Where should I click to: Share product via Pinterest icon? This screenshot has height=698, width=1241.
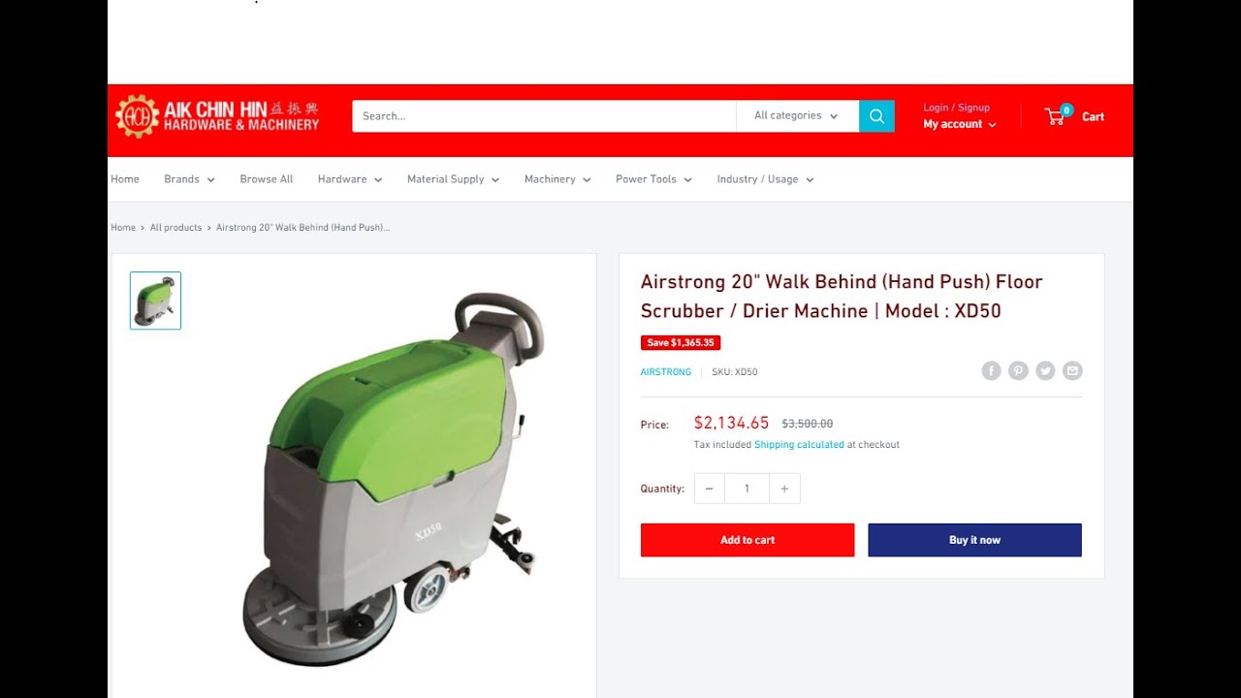(1018, 370)
